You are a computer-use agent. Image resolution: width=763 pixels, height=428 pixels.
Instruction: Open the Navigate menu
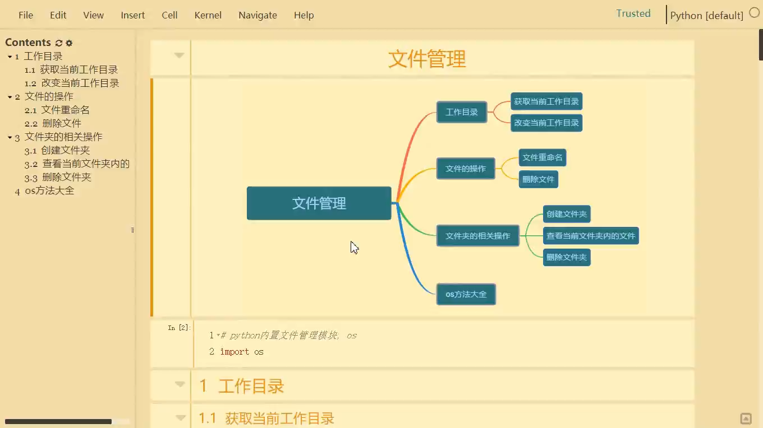pos(258,15)
